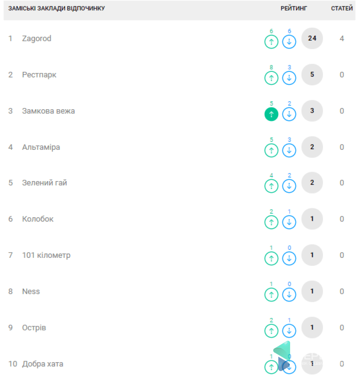Upvote Альтаміра

coord(271,150)
